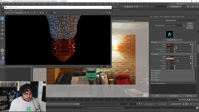Click the output connection icon below it
The image size is (199, 112).
(184, 26)
